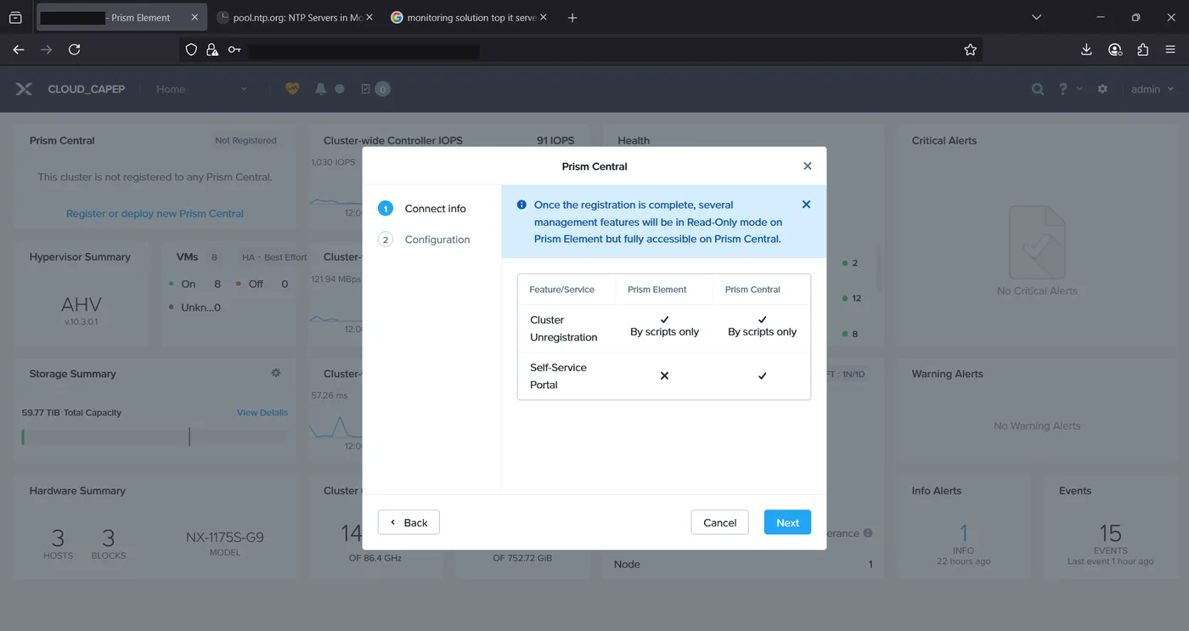The width and height of the screenshot is (1189, 631).
Task: Select the Configuration step
Action: coord(424,239)
